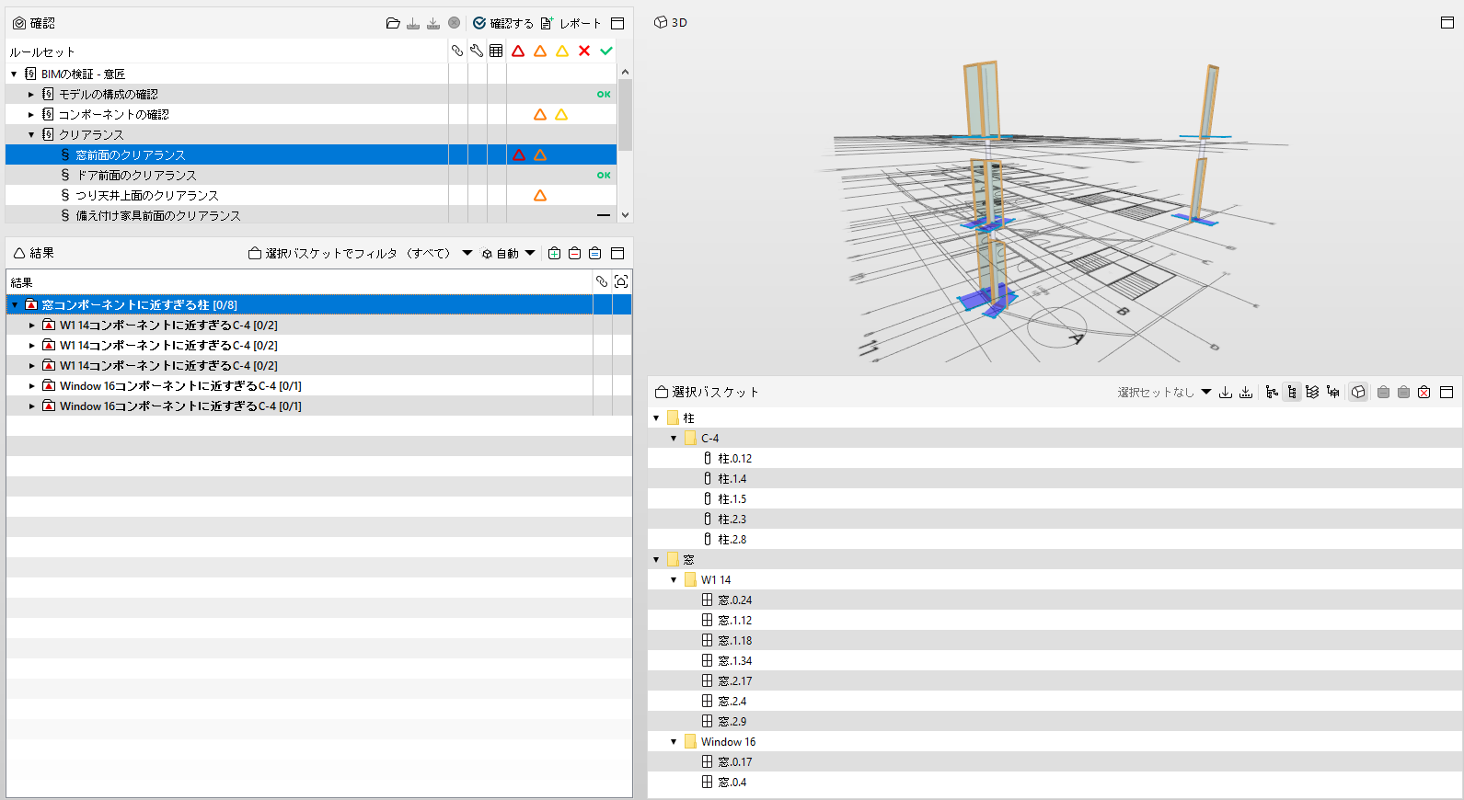Image resolution: width=1464 pixels, height=800 pixels.
Task: Switch basket to component type hierarchy
Action: pyautogui.click(x=1292, y=392)
